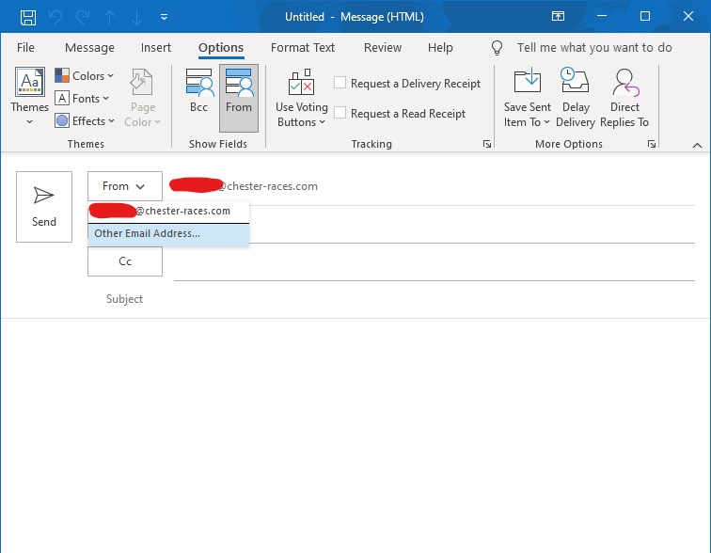Open Customize Quick Access Toolbar dropdown
This screenshot has height=553, width=711.
click(165, 17)
